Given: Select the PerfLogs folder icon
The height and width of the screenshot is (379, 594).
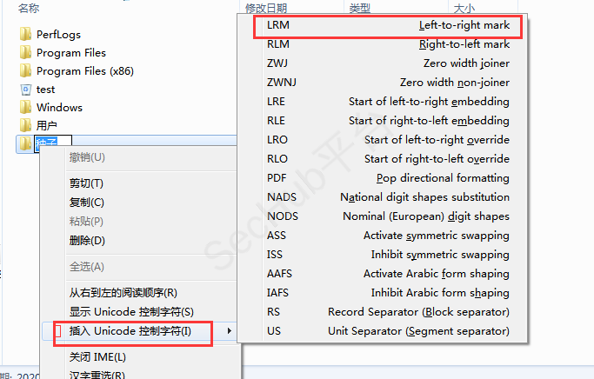Looking at the screenshot, I should click(x=25, y=34).
